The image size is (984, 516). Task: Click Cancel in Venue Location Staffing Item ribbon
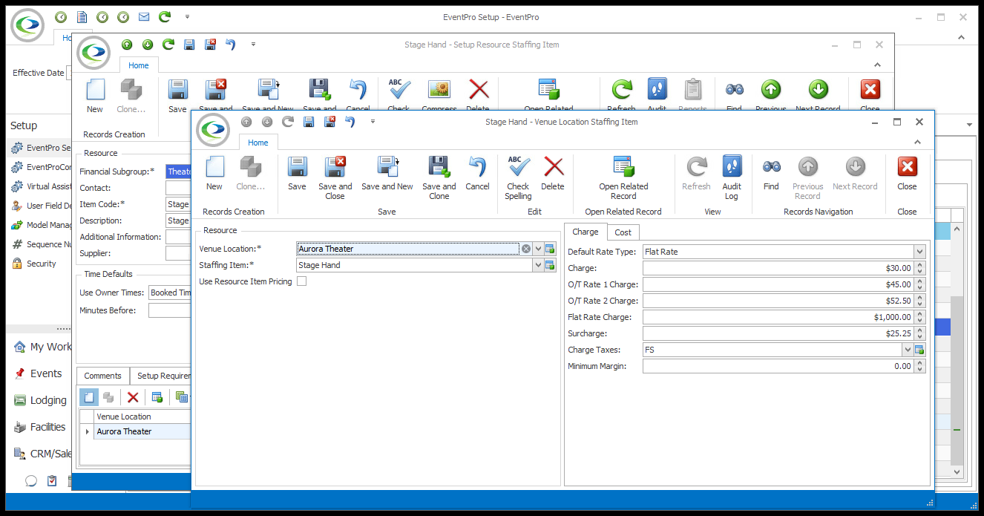tap(477, 174)
